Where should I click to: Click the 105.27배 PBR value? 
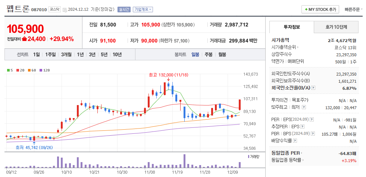[x=329, y=134]
